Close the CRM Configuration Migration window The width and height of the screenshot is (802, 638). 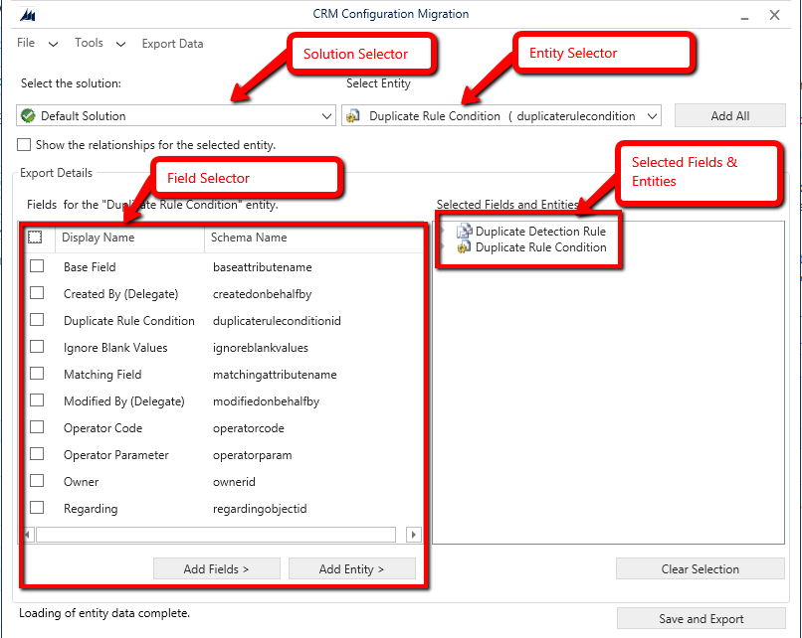tap(774, 15)
